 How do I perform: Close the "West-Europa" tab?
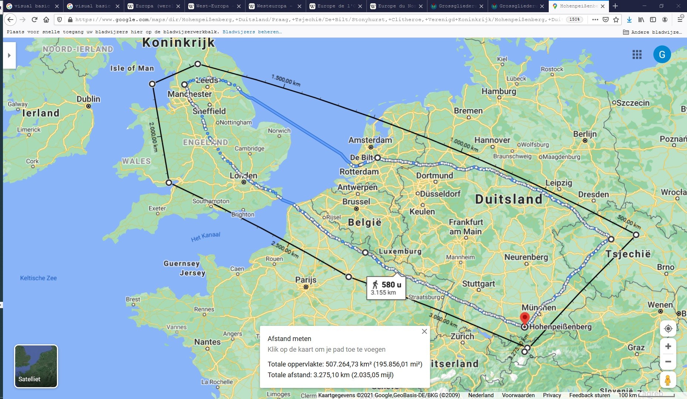click(x=238, y=6)
